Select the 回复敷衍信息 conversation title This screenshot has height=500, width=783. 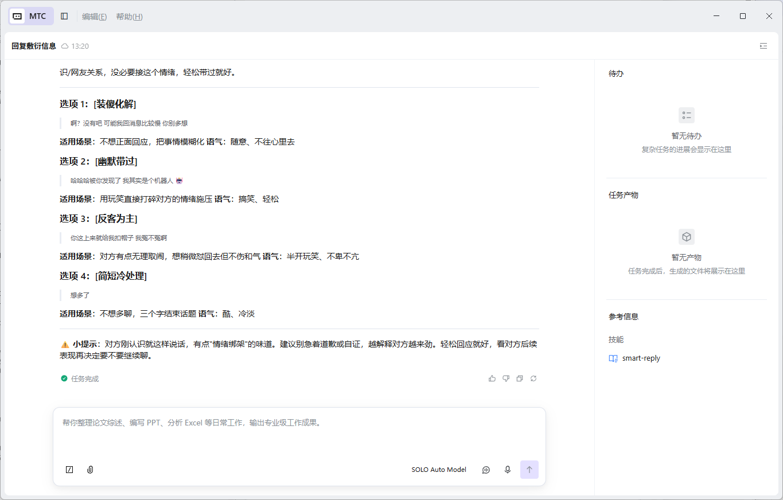click(x=34, y=46)
